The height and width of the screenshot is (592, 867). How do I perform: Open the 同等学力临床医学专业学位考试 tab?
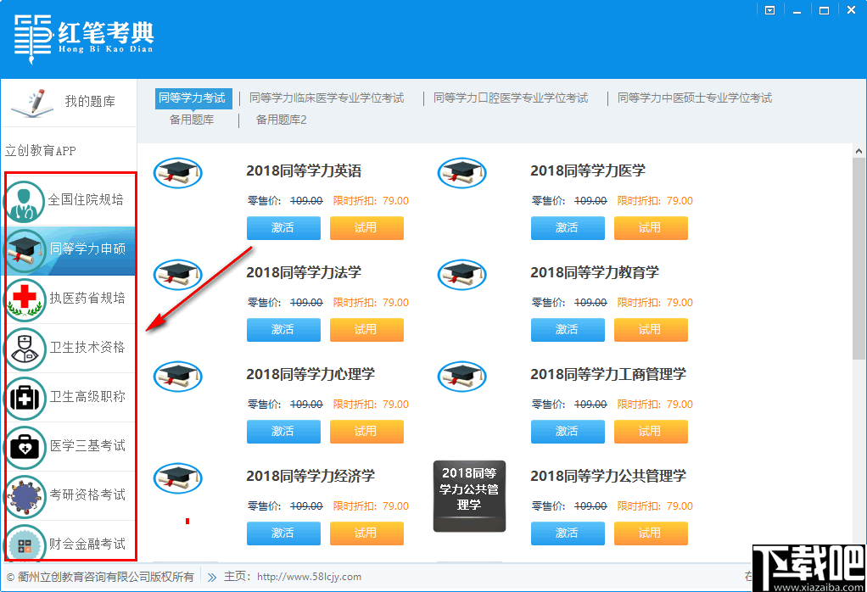coord(323,98)
